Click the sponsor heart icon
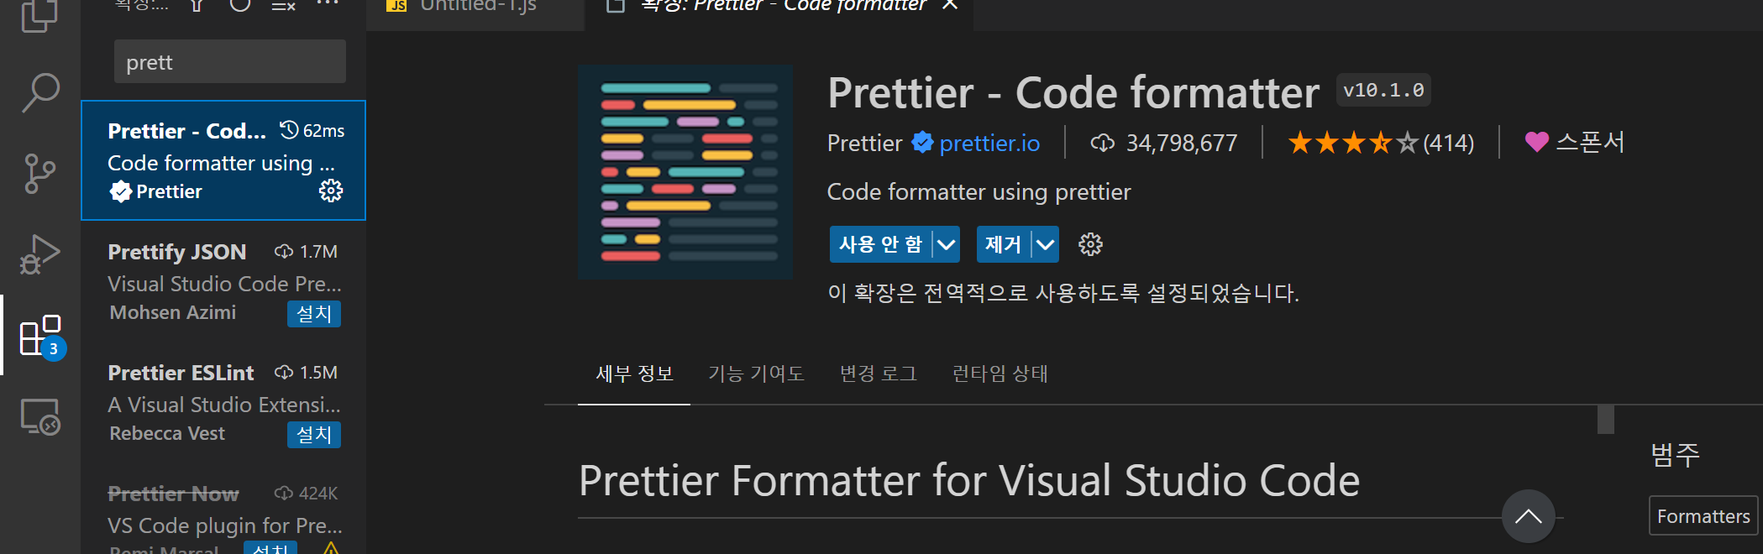This screenshot has width=1763, height=554. pyautogui.click(x=1536, y=142)
